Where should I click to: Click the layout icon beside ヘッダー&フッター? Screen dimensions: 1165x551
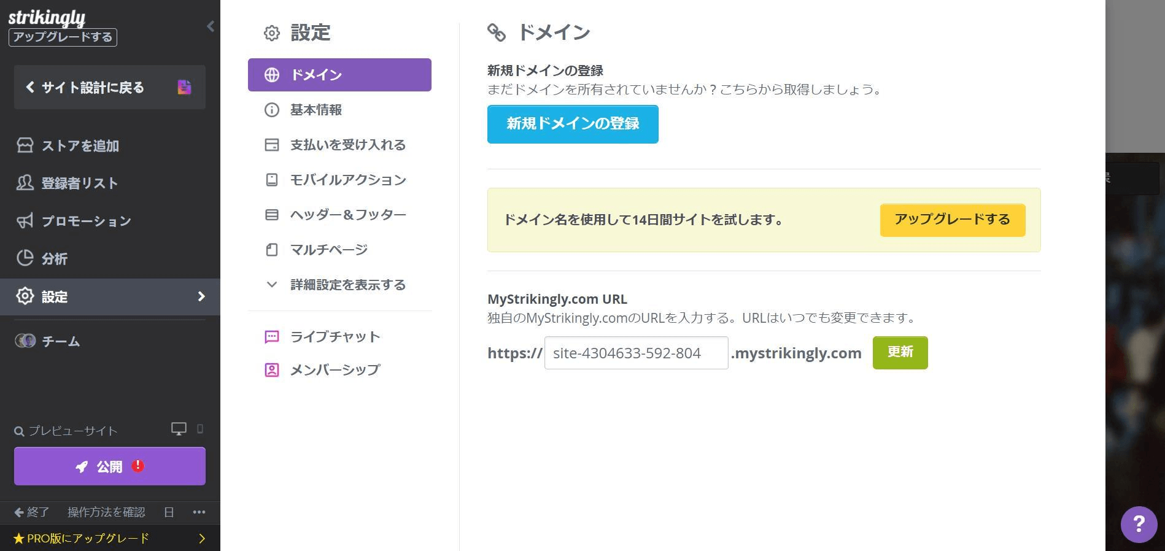(272, 215)
